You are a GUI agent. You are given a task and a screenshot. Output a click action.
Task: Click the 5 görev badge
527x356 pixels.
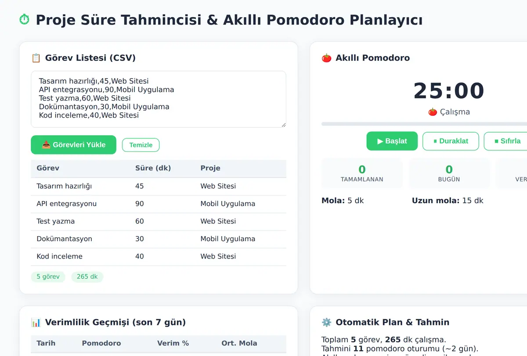pyautogui.click(x=48, y=277)
